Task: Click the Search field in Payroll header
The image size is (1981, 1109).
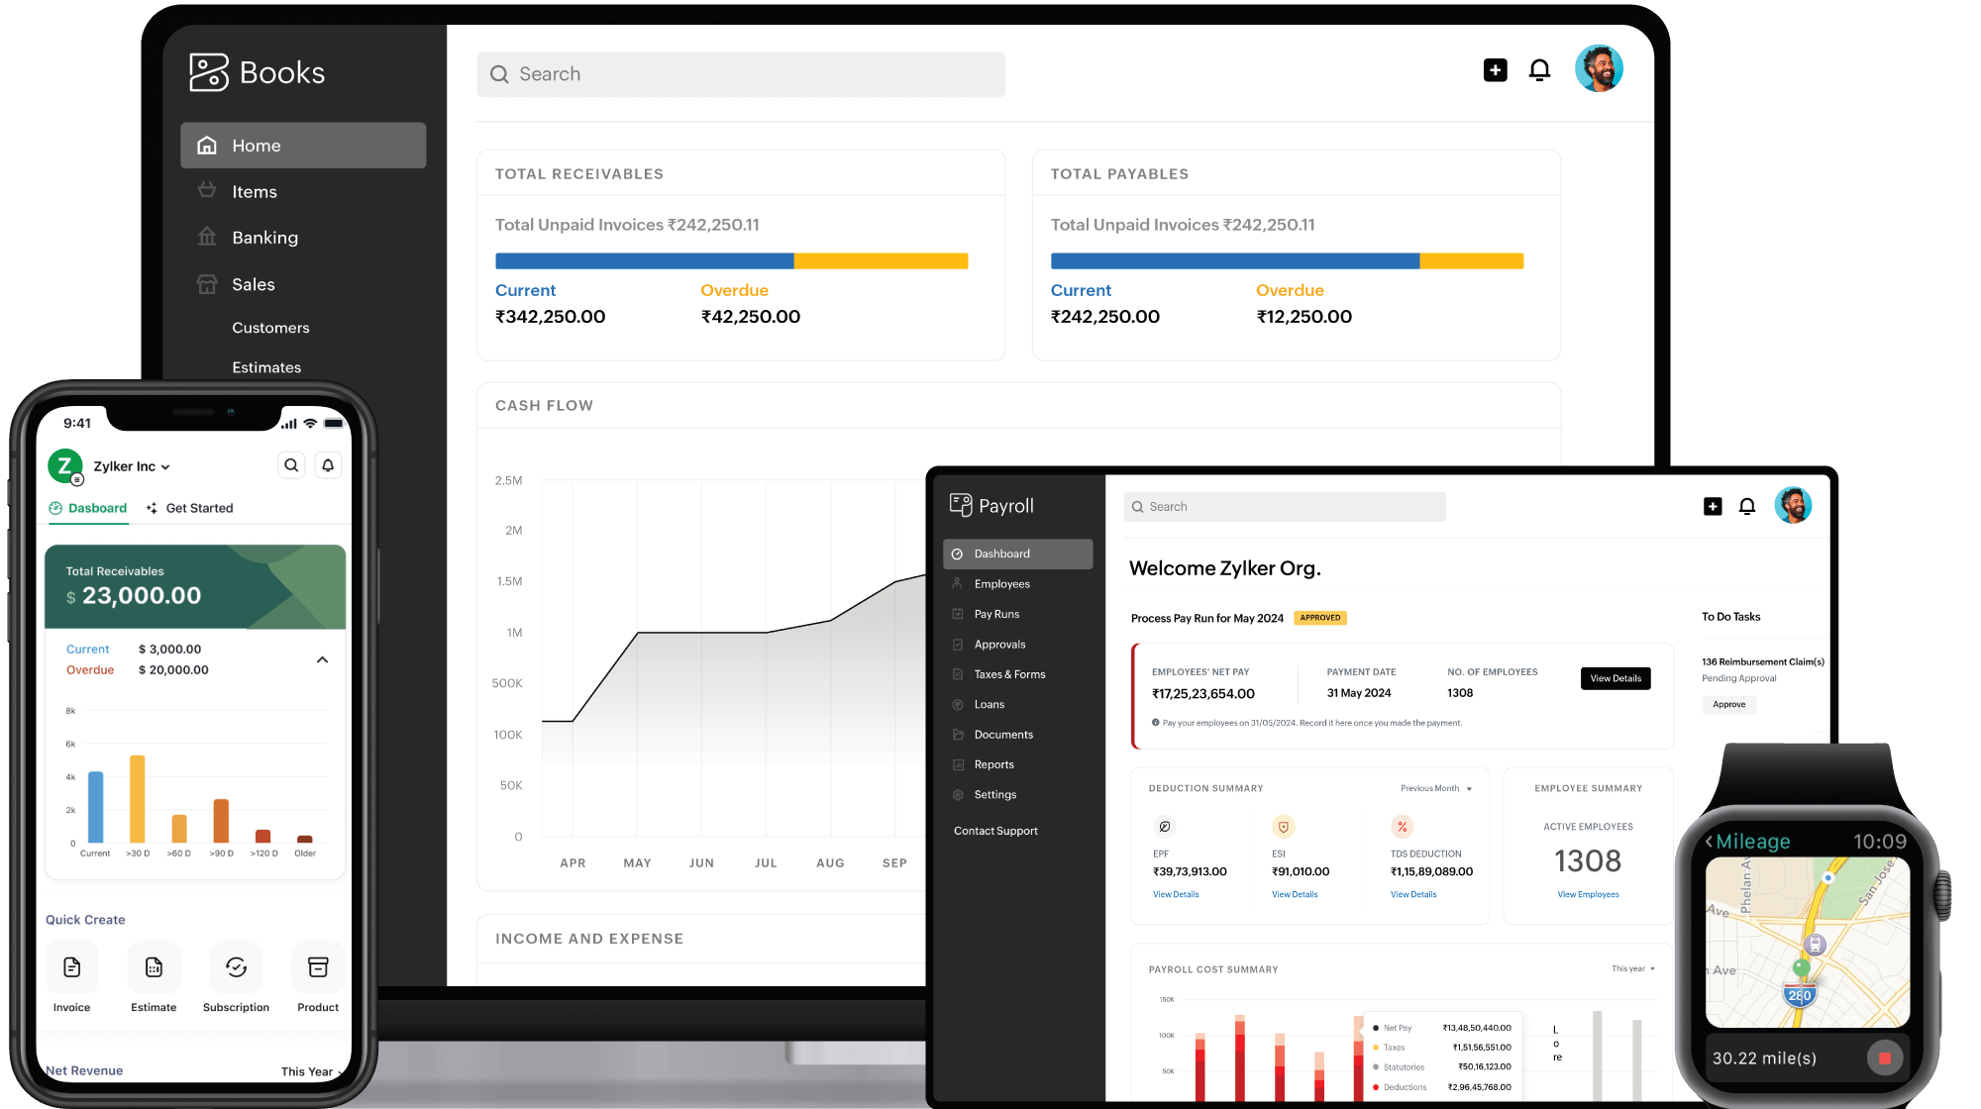Action: tap(1285, 506)
